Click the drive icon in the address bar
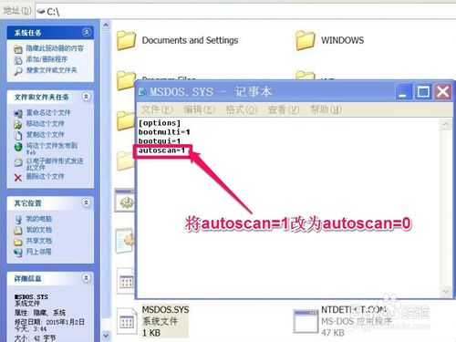The image size is (456, 342). (x=41, y=12)
